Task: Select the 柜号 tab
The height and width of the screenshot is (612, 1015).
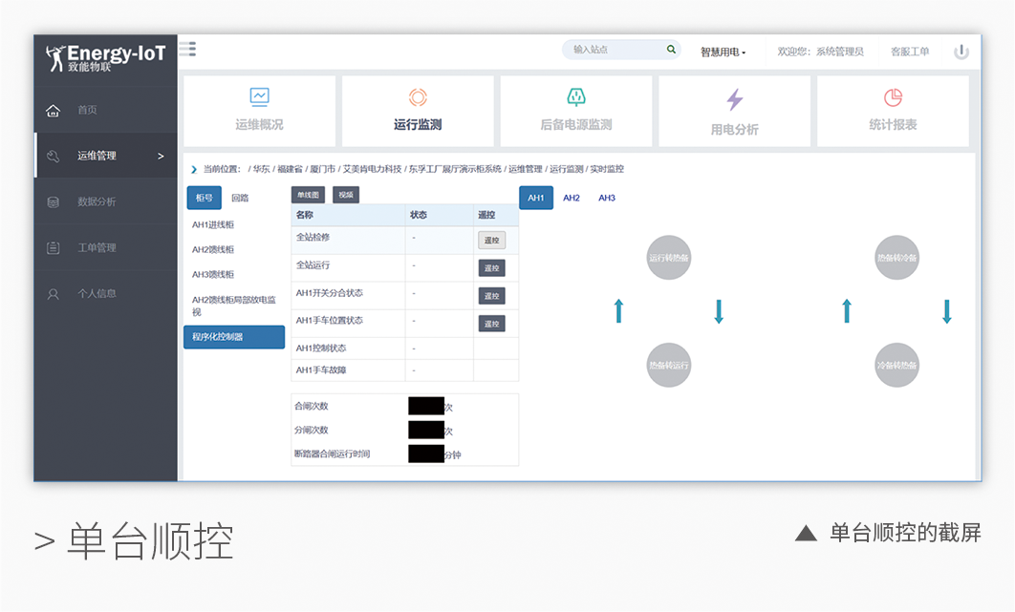Action: (x=204, y=198)
